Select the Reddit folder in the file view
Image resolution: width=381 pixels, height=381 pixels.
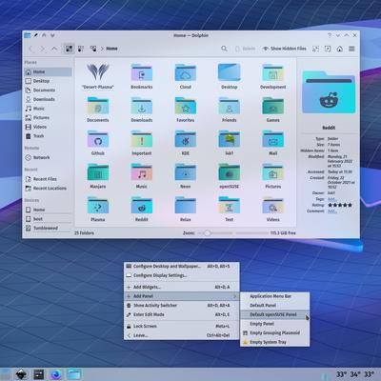point(142,206)
